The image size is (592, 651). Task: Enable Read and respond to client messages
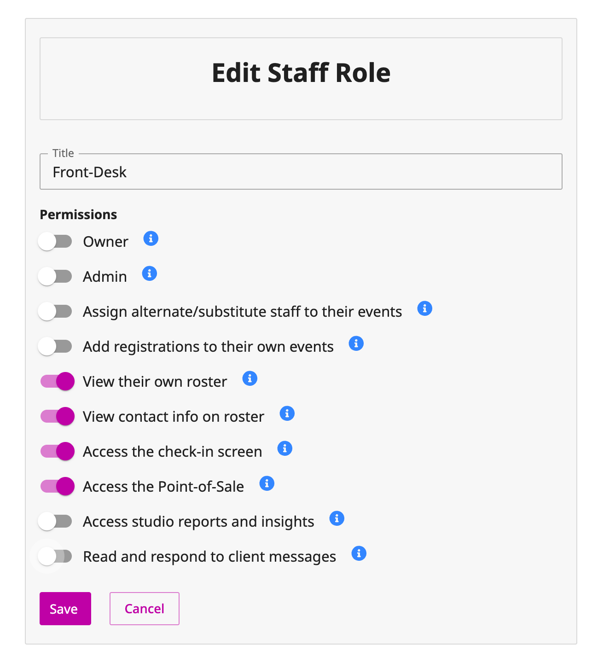coord(56,556)
